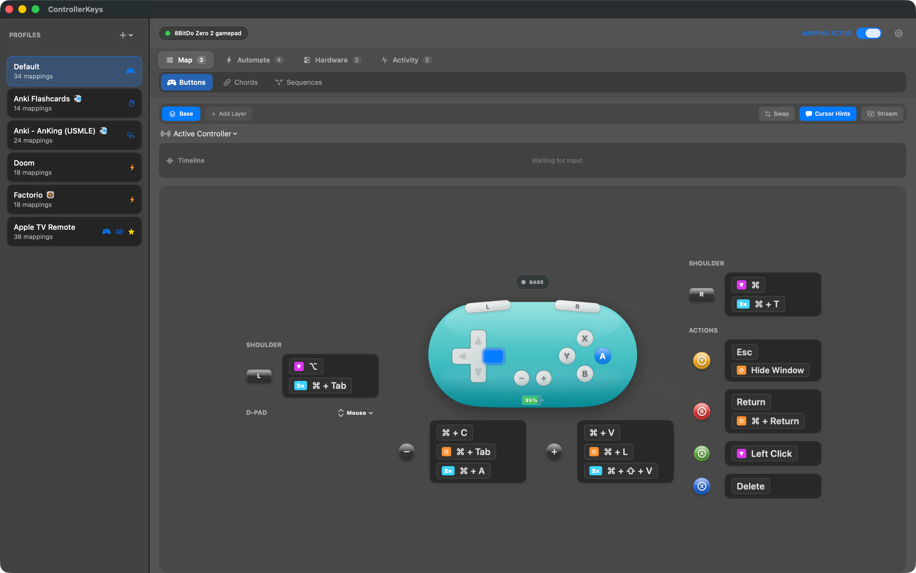916x573 pixels.
Task: Toggle Cursor Hints off
Action: [828, 114]
